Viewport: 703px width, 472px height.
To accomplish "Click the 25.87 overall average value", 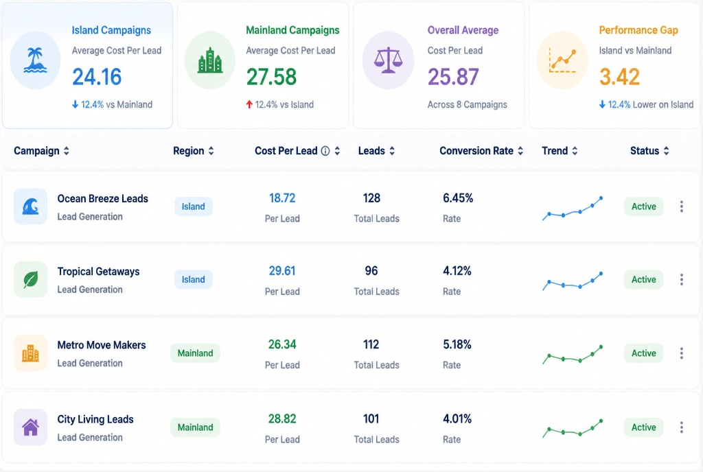I will click(453, 77).
